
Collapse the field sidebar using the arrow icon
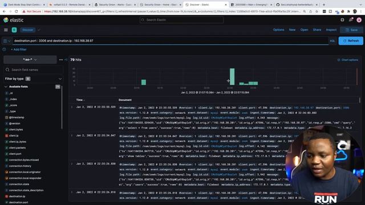[66, 60]
